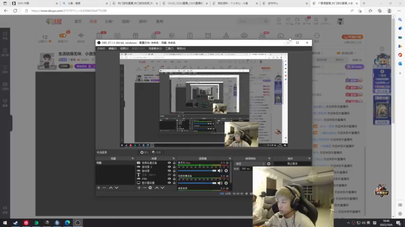Open user avatar in Douyu header
This screenshot has height=227, width=405.
click(340, 21)
